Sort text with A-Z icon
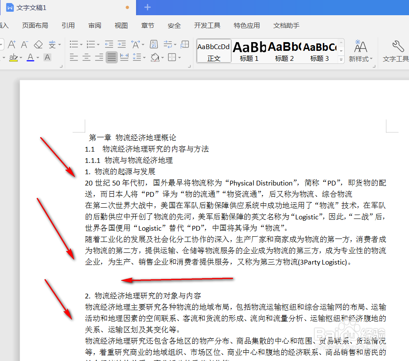This screenshot has height=361, width=409. [x=154, y=44]
